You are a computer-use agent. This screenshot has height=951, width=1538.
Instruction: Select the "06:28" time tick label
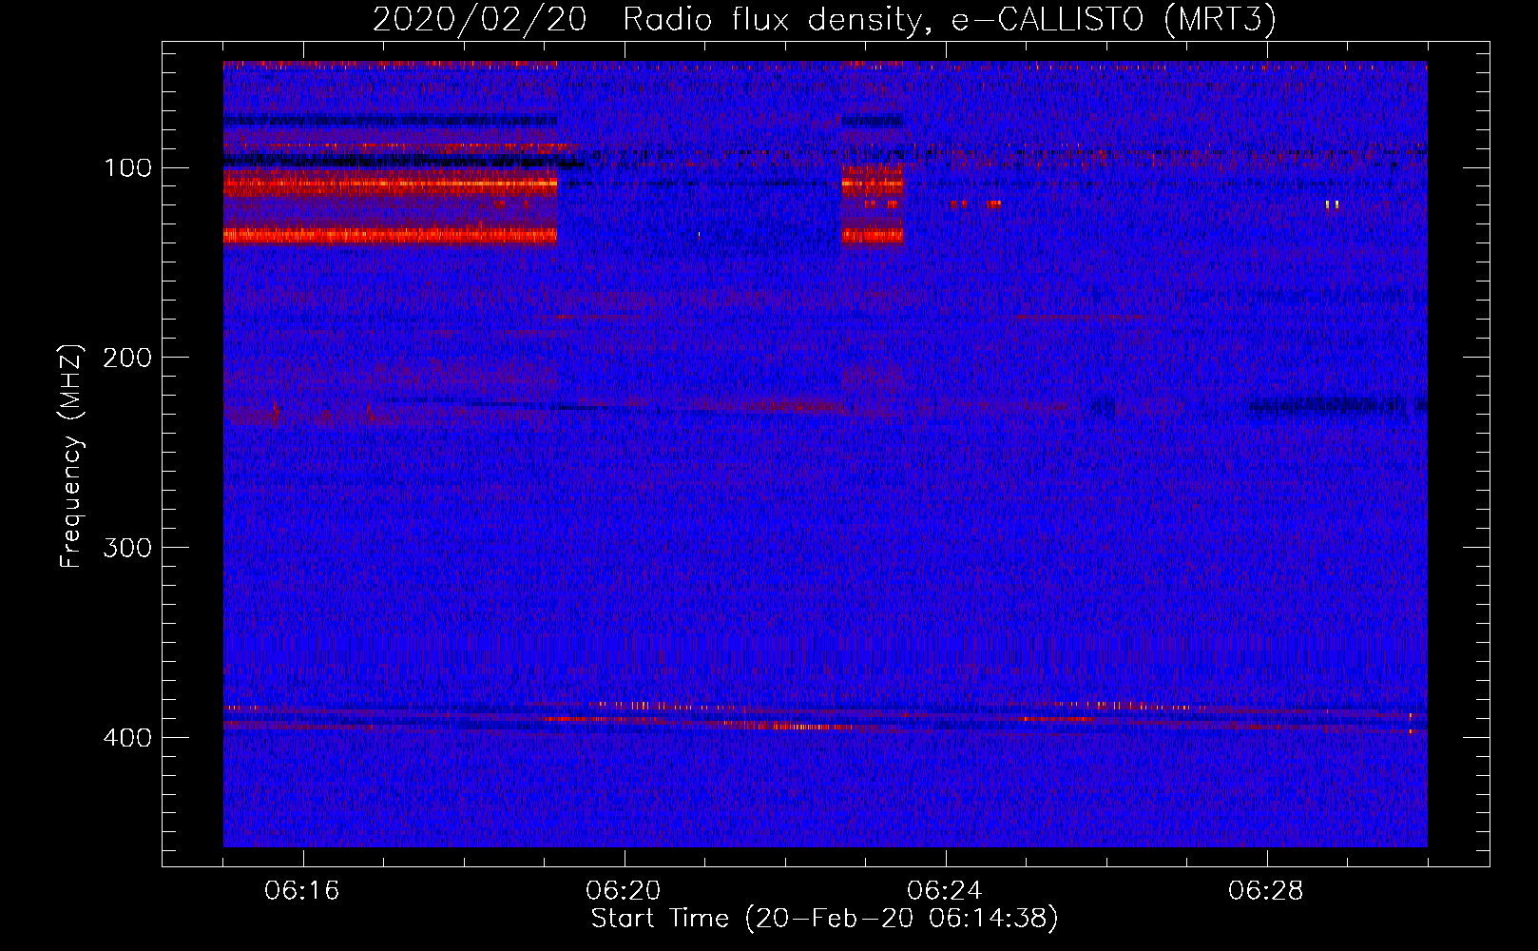tap(1266, 891)
